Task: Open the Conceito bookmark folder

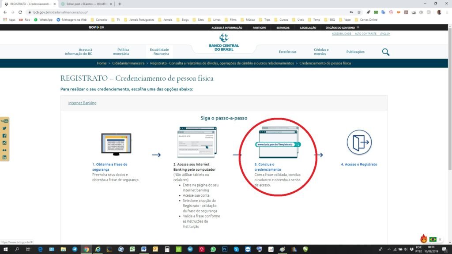Action: point(99,20)
